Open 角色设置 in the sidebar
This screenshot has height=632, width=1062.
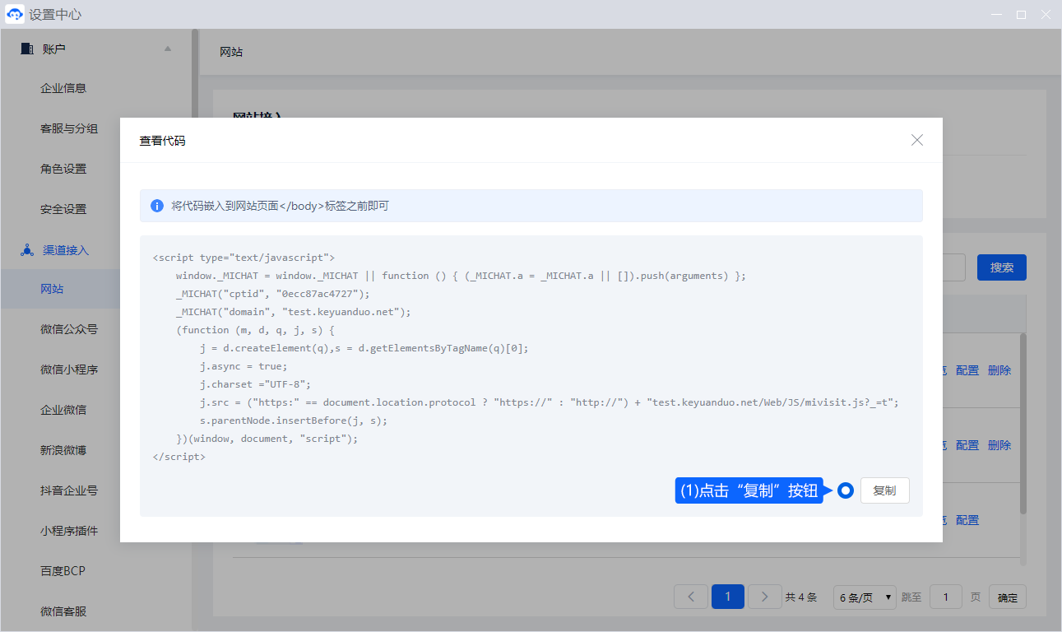pyautogui.click(x=63, y=169)
